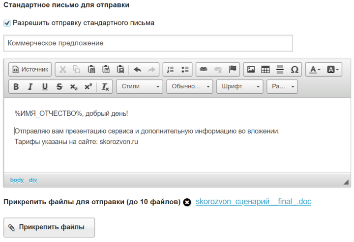The image size is (354, 242).
Task: Open the Обычно paragraph format dropdown
Action: (x=190, y=86)
